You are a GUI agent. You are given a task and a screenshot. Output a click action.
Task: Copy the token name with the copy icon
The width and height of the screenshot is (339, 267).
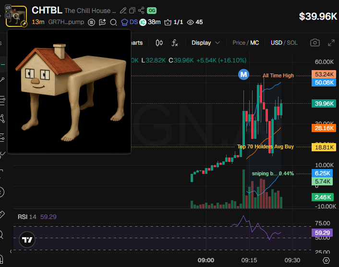(132, 11)
